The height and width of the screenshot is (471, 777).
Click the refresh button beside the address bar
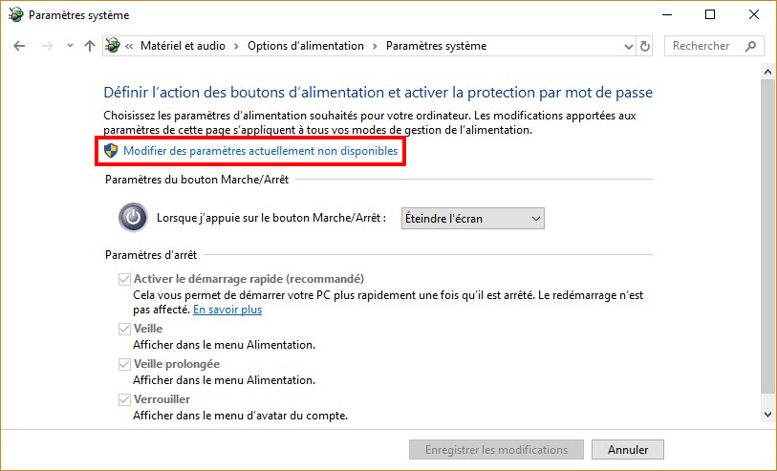tap(646, 46)
